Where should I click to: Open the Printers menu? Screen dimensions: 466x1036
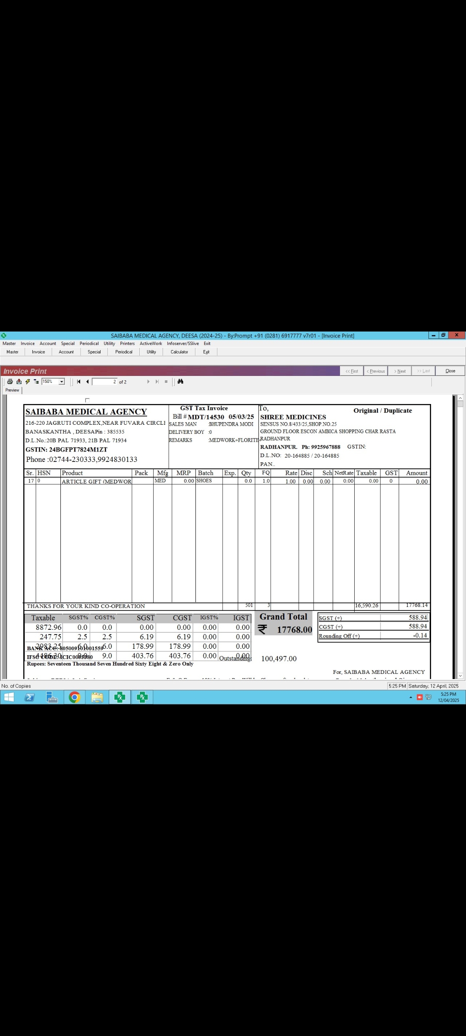coord(127,344)
